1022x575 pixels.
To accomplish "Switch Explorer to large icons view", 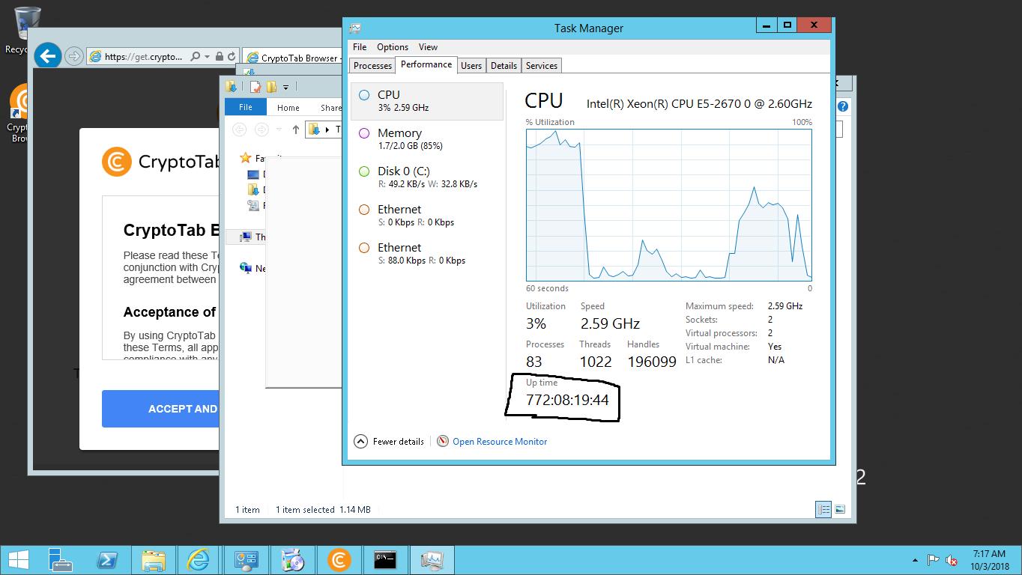I will 840,509.
